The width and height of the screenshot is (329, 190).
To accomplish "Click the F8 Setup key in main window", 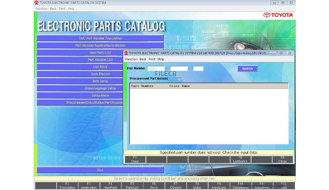I will [x=197, y=186].
